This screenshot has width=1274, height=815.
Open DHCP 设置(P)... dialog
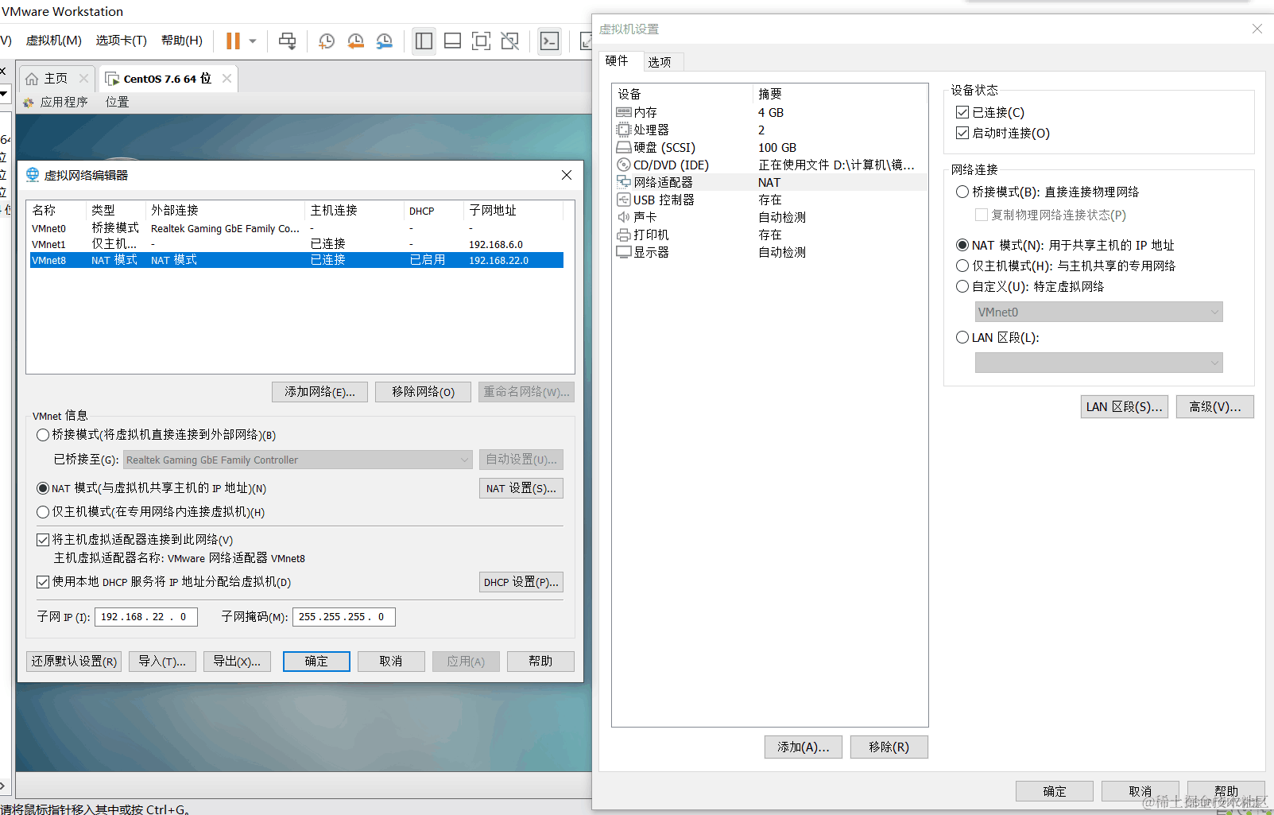pyautogui.click(x=521, y=582)
